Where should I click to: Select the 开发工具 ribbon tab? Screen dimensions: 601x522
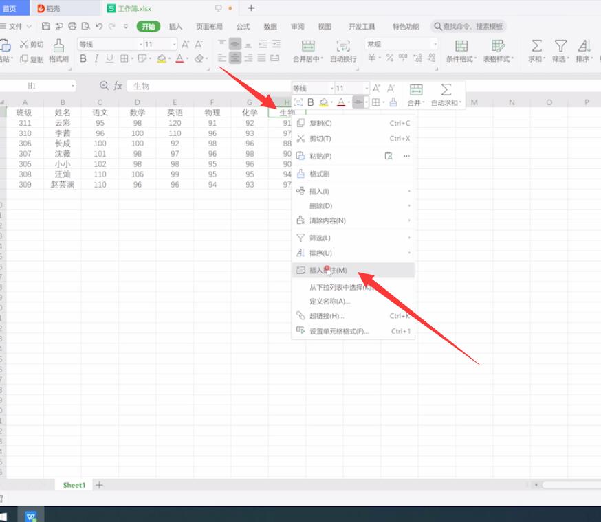pyautogui.click(x=362, y=26)
